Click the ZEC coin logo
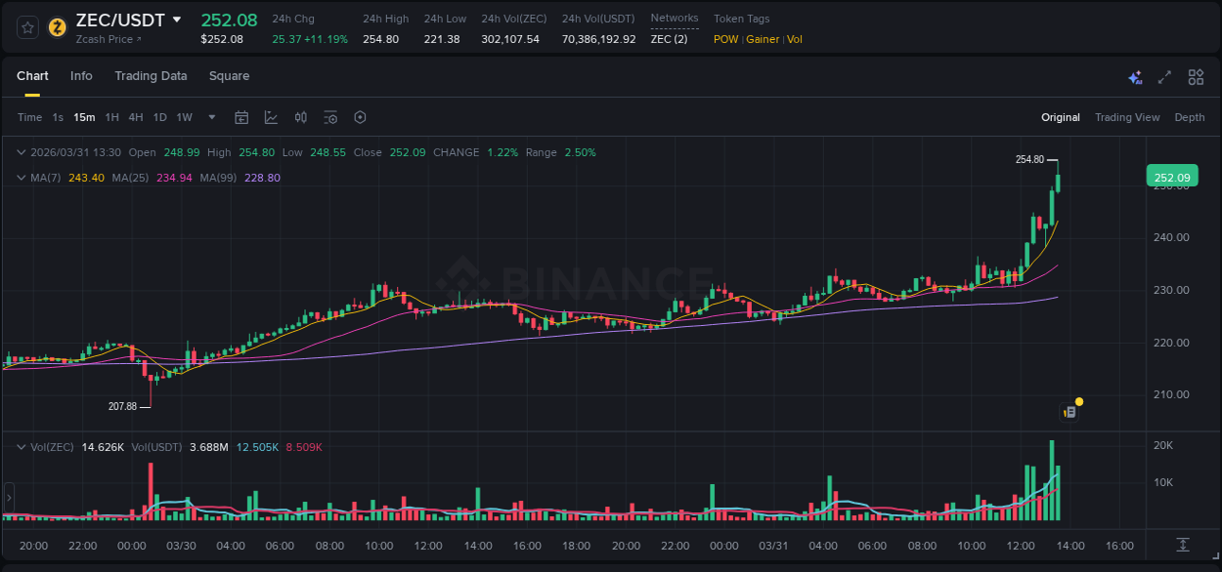This screenshot has height=572, width=1222. click(56, 26)
